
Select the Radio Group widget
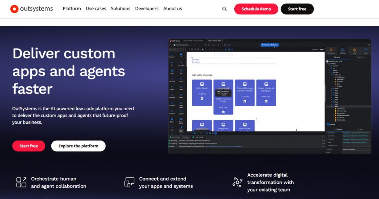pyautogui.click(x=181, y=105)
